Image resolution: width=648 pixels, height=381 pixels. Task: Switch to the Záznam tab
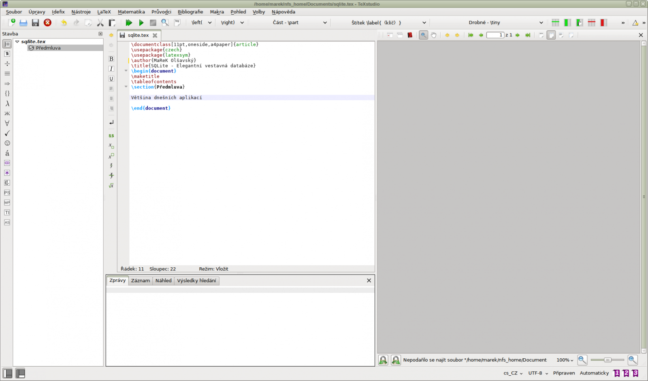click(x=141, y=281)
